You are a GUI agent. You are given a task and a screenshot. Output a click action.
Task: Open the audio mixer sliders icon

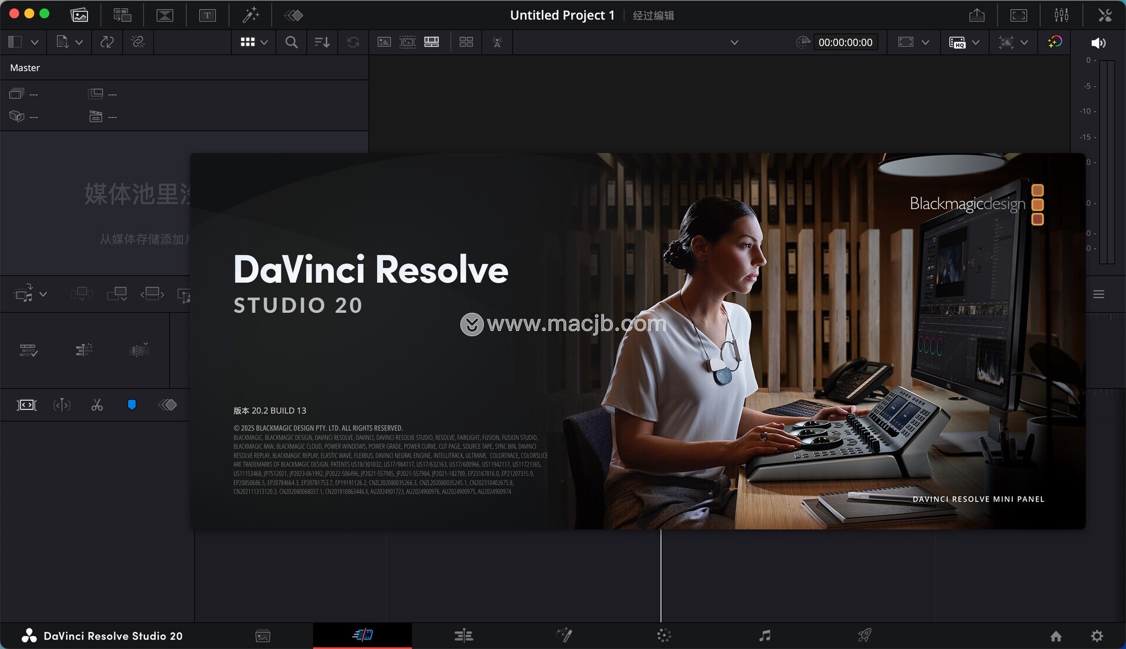click(x=1061, y=15)
